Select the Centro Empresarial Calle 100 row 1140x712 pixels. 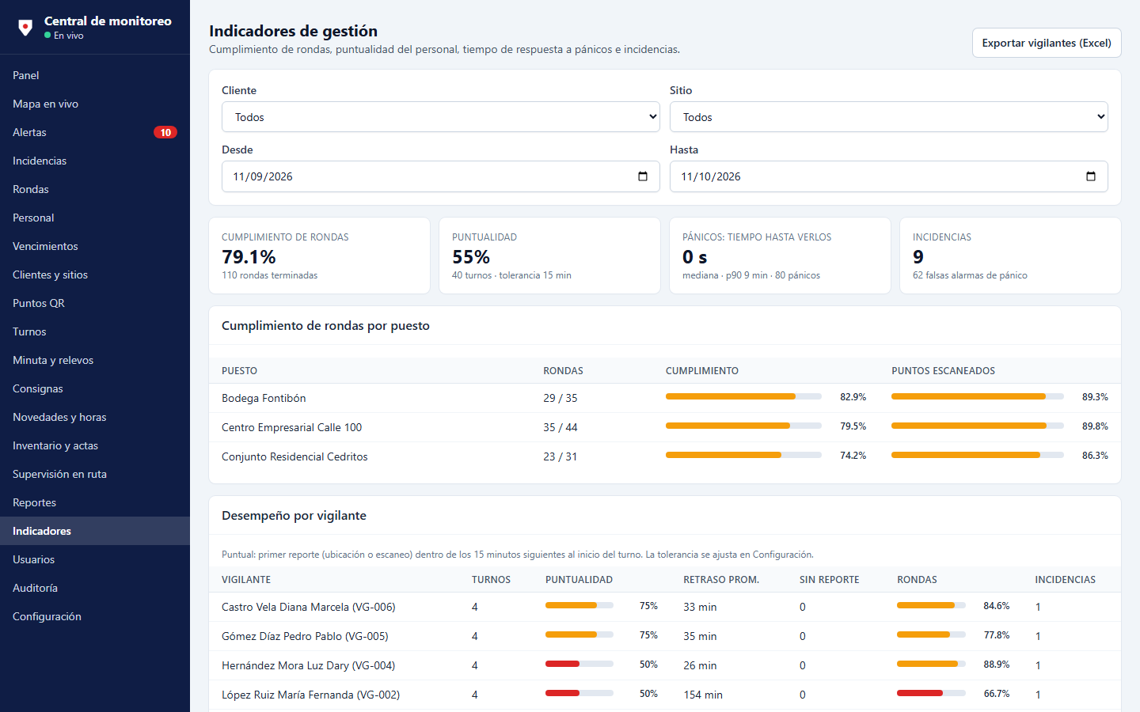pyautogui.click(x=665, y=427)
